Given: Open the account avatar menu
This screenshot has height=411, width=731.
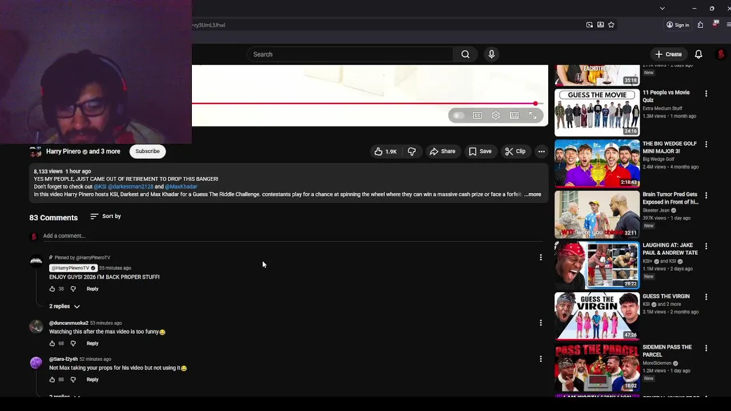Looking at the screenshot, I should [721, 54].
